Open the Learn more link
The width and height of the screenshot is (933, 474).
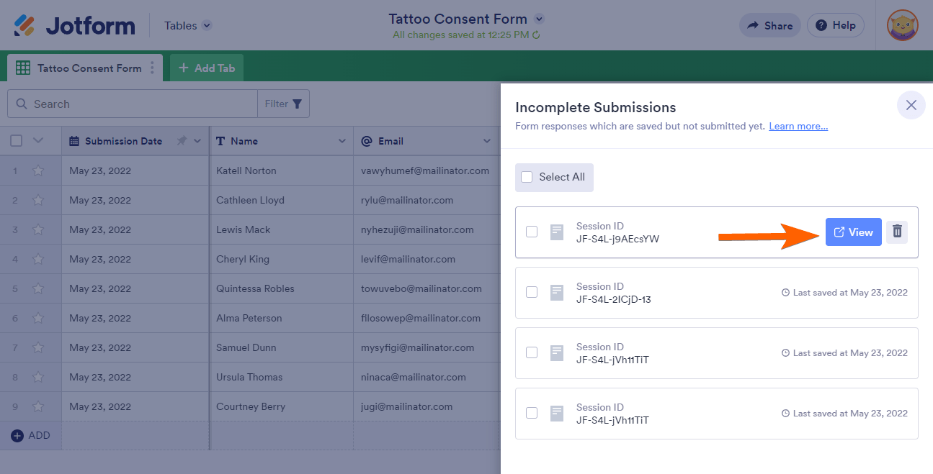click(798, 126)
